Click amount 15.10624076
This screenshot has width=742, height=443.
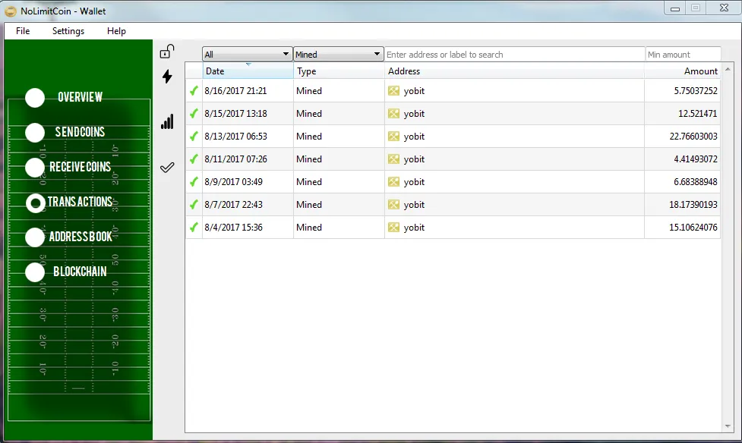pos(693,227)
